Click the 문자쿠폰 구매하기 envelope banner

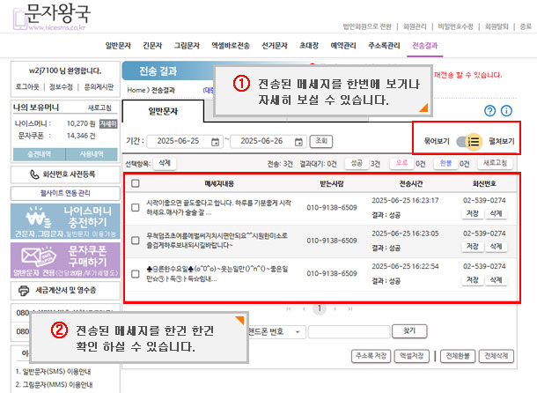point(59,261)
